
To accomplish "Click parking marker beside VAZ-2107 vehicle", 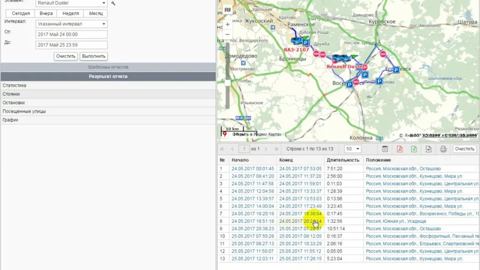I will tap(306, 43).
